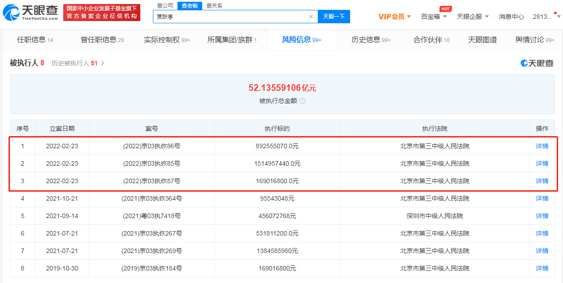Go to the 实际控制权 tab
The height and width of the screenshot is (283, 563).
[x=167, y=40]
